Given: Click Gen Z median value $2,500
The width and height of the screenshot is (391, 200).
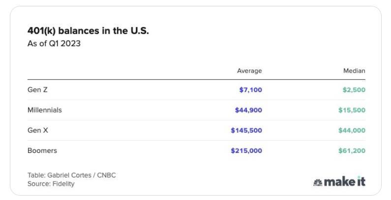Looking at the screenshot, I should [354, 90].
